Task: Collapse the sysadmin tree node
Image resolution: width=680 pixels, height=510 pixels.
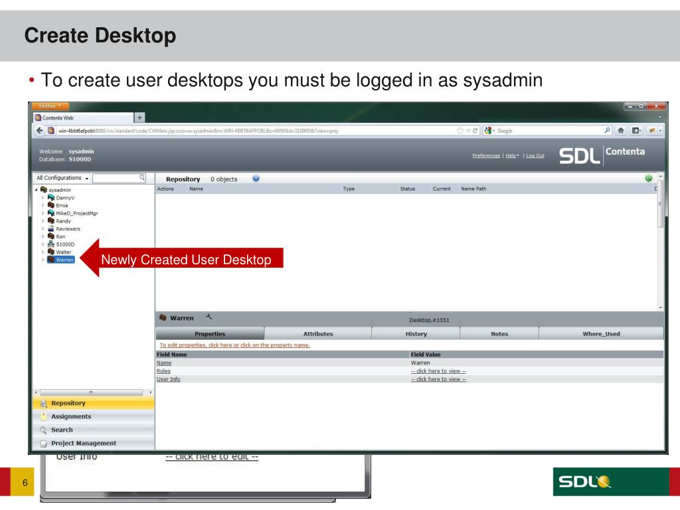Action: 36,190
